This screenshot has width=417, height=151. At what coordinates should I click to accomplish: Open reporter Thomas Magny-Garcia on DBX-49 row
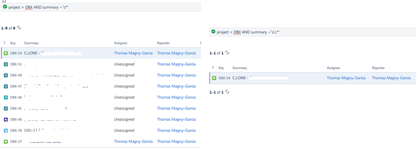176,75
